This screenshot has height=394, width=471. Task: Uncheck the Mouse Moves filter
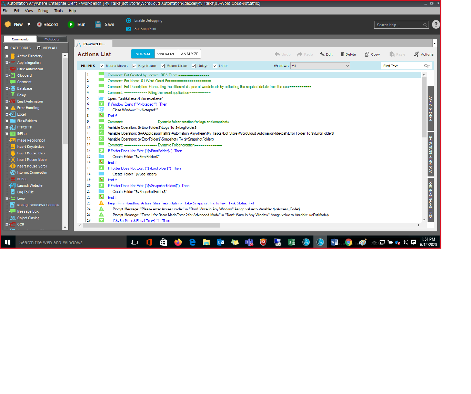[x=102, y=66]
